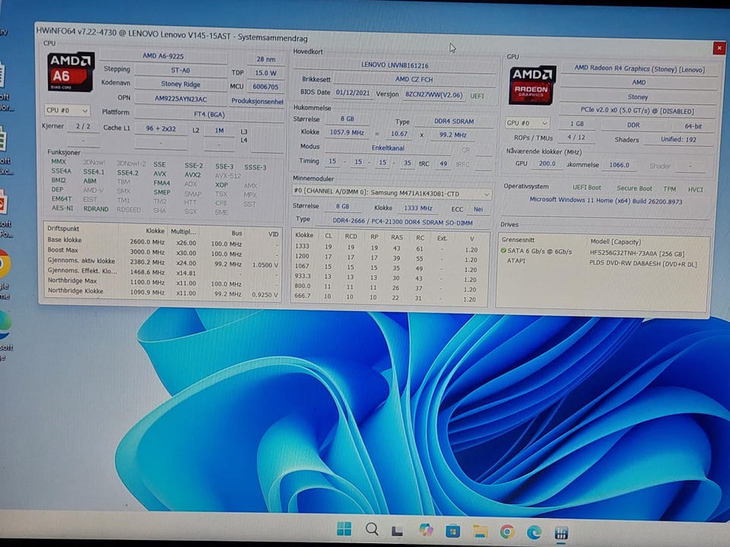Viewport: 730px width, 547px height.
Task: Click the GPU memory clock 1066.0 value
Action: pyautogui.click(x=619, y=165)
